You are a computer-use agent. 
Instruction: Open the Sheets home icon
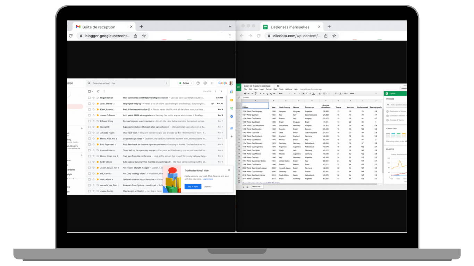[239, 87]
